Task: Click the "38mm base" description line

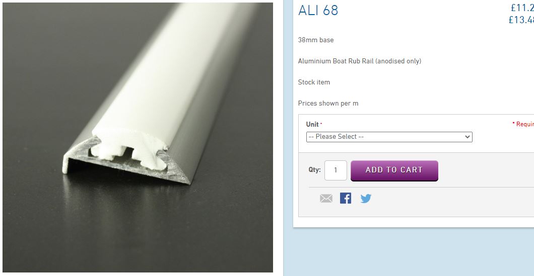Action: (x=316, y=40)
